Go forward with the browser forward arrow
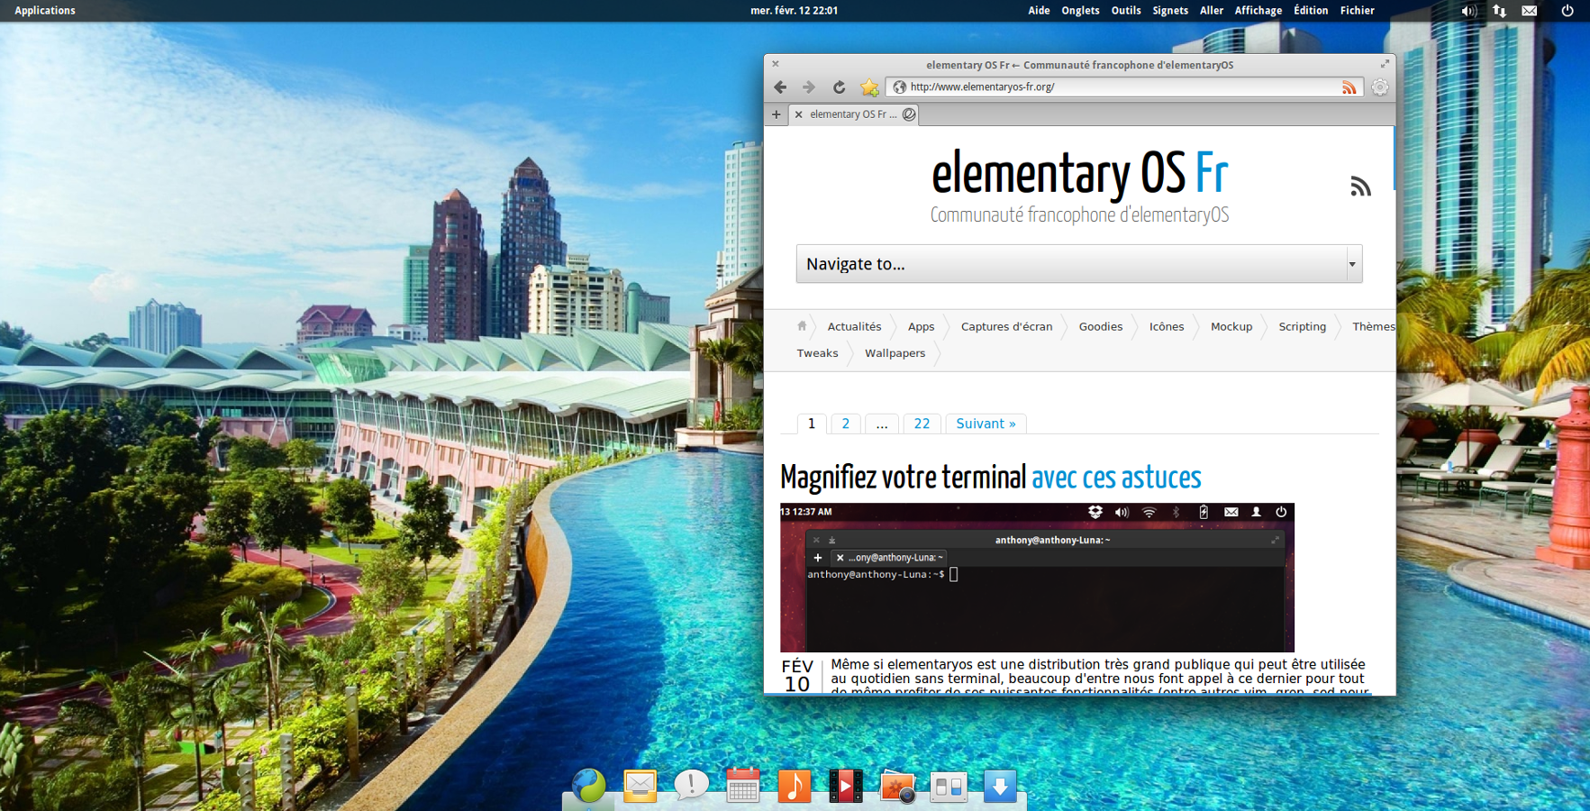Screen dimensions: 1590x811 [x=809, y=87]
